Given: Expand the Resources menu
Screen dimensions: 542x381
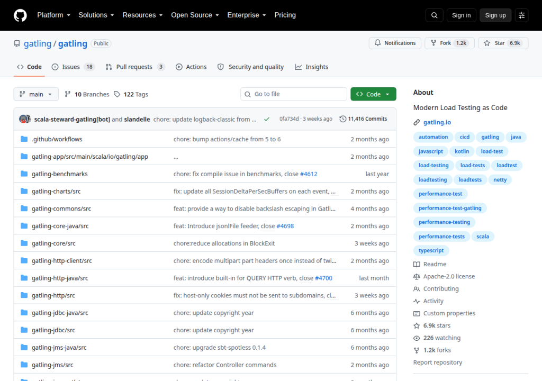Looking at the screenshot, I should click(x=142, y=15).
